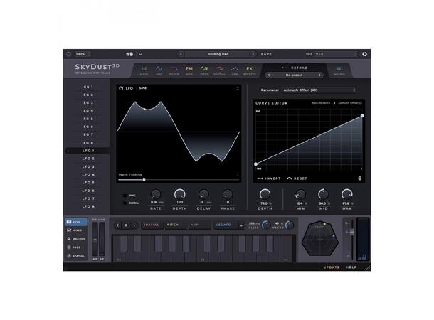Click the upper-right curve editor point
Screen dimensions: 434x320
[362, 116]
